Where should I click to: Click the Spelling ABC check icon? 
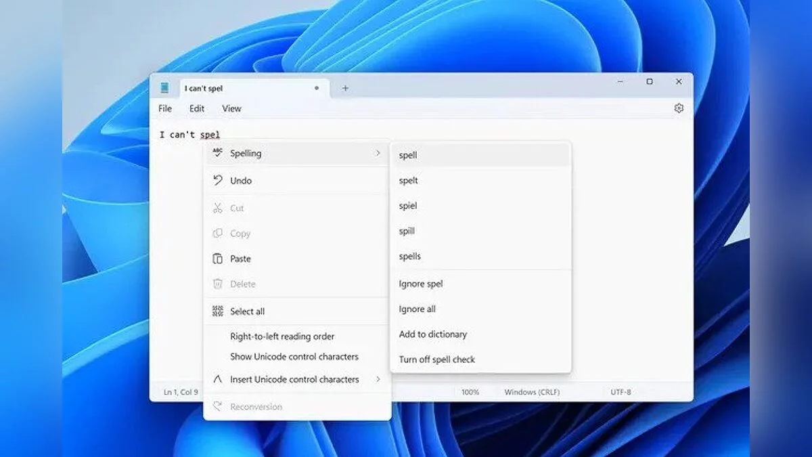(217, 153)
